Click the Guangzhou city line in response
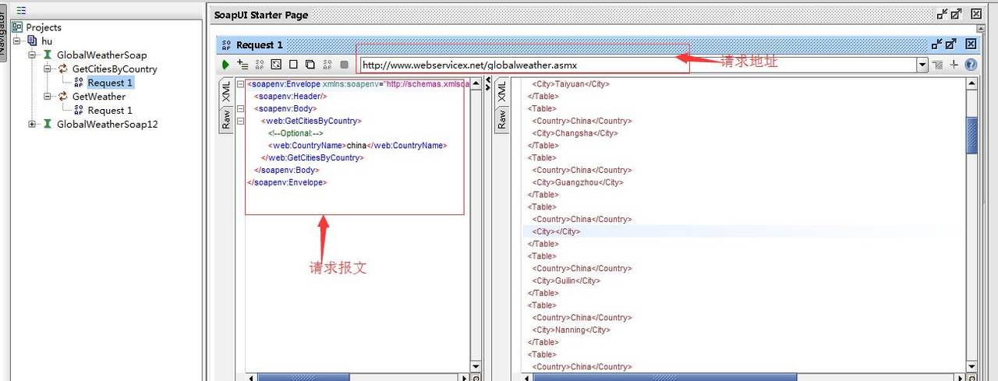The width and height of the screenshot is (998, 381). click(578, 182)
